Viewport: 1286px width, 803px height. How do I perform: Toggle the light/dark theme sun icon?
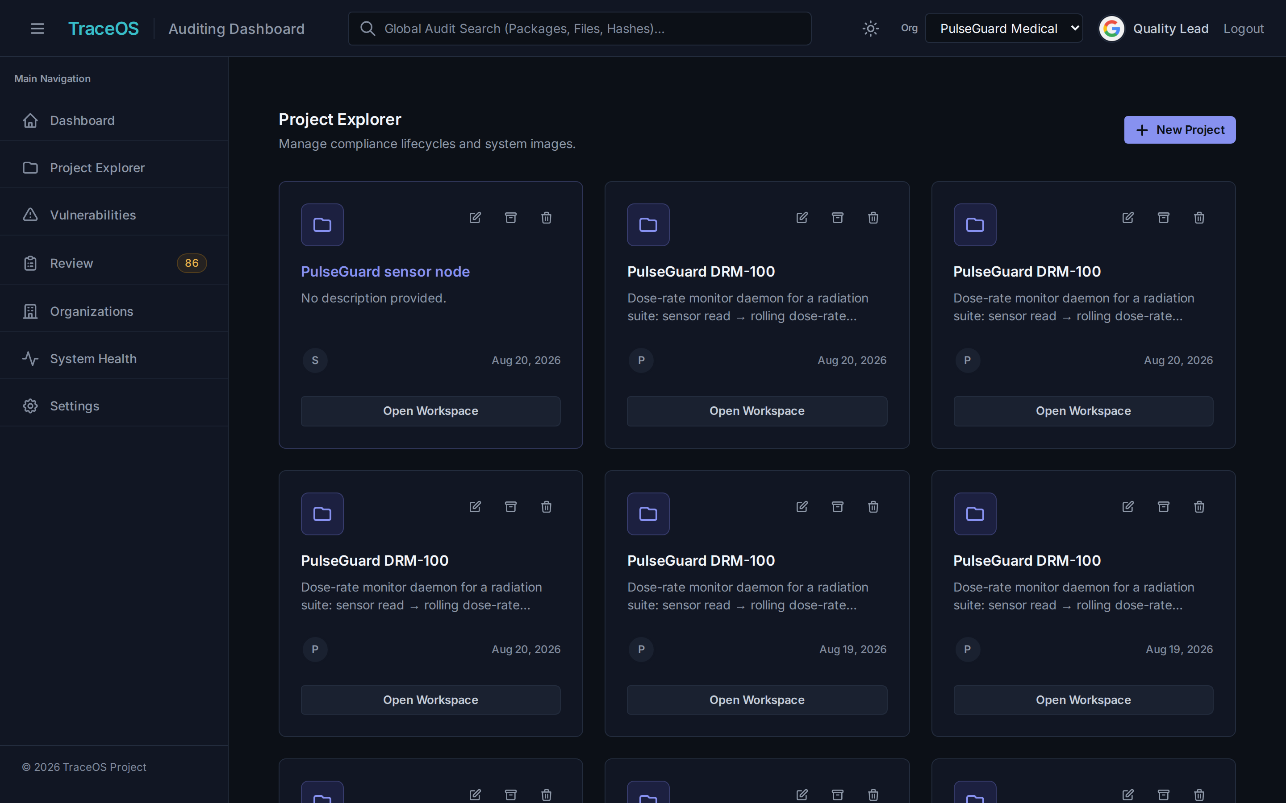point(870,29)
